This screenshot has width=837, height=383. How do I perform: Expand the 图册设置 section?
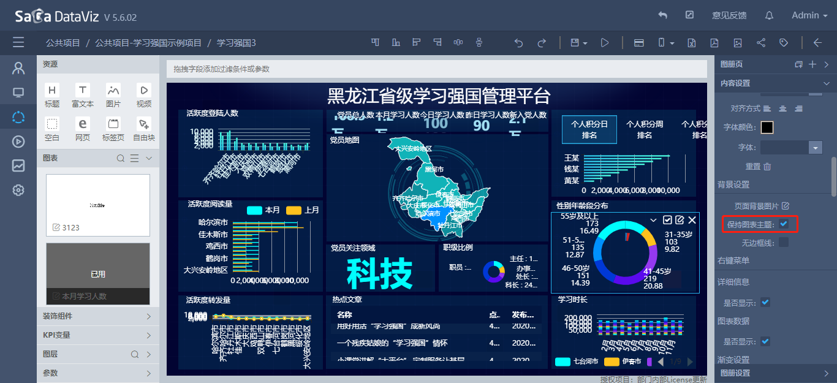[775, 373]
